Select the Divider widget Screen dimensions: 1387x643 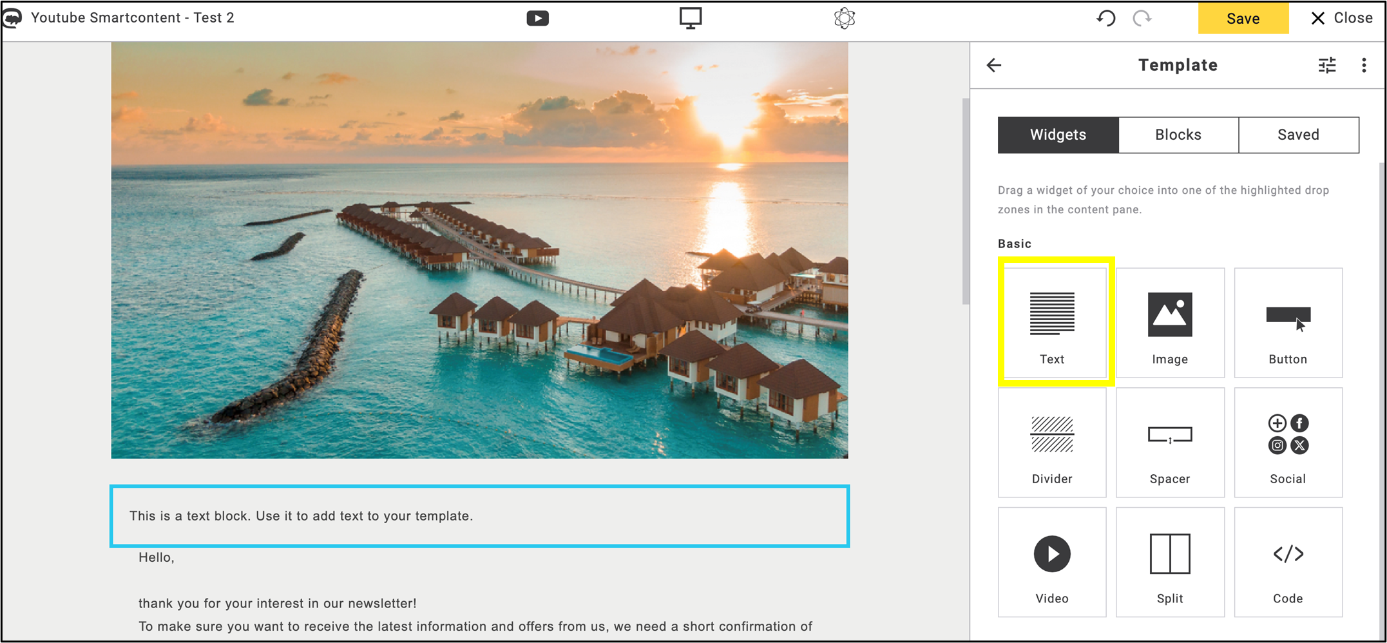[1052, 443]
